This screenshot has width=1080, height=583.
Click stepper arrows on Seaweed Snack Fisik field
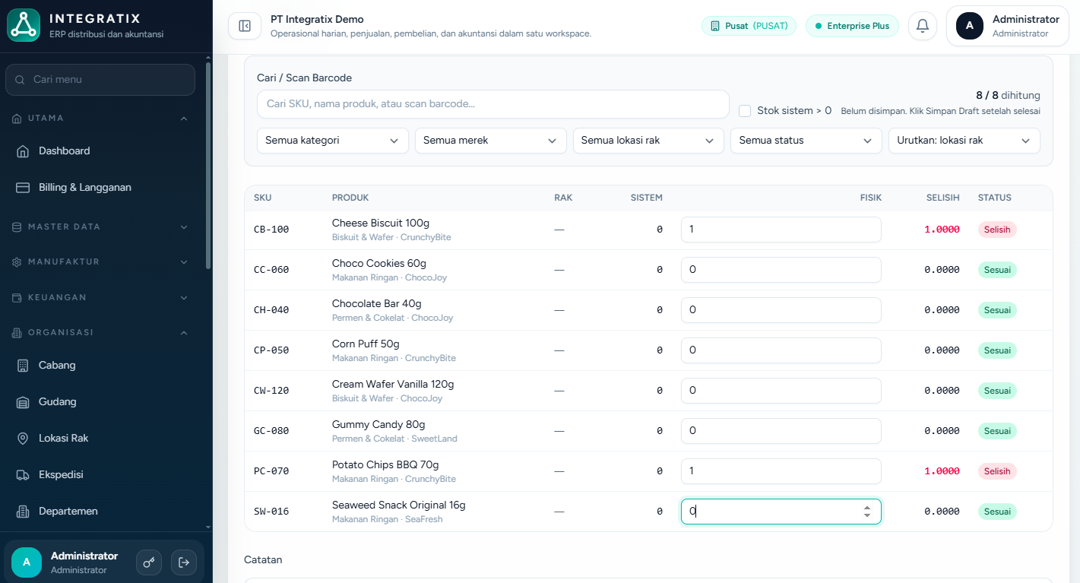867,512
